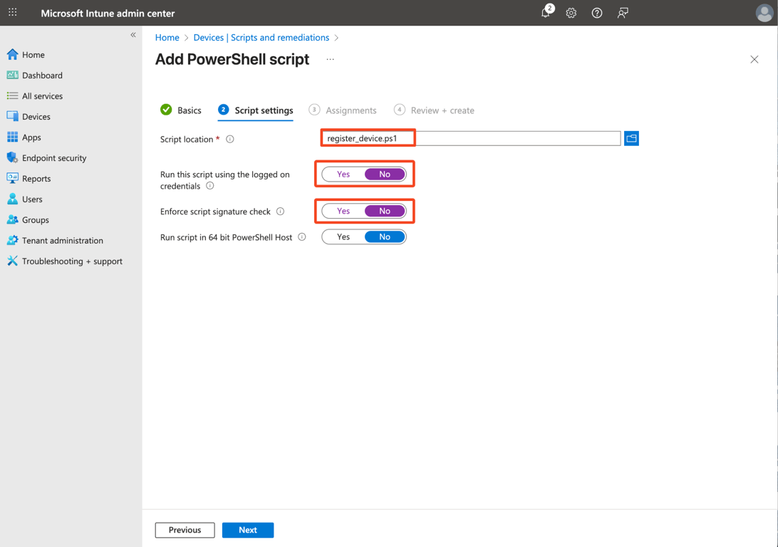The width and height of the screenshot is (778, 547).
Task: Click the Previous button
Action: (x=185, y=530)
